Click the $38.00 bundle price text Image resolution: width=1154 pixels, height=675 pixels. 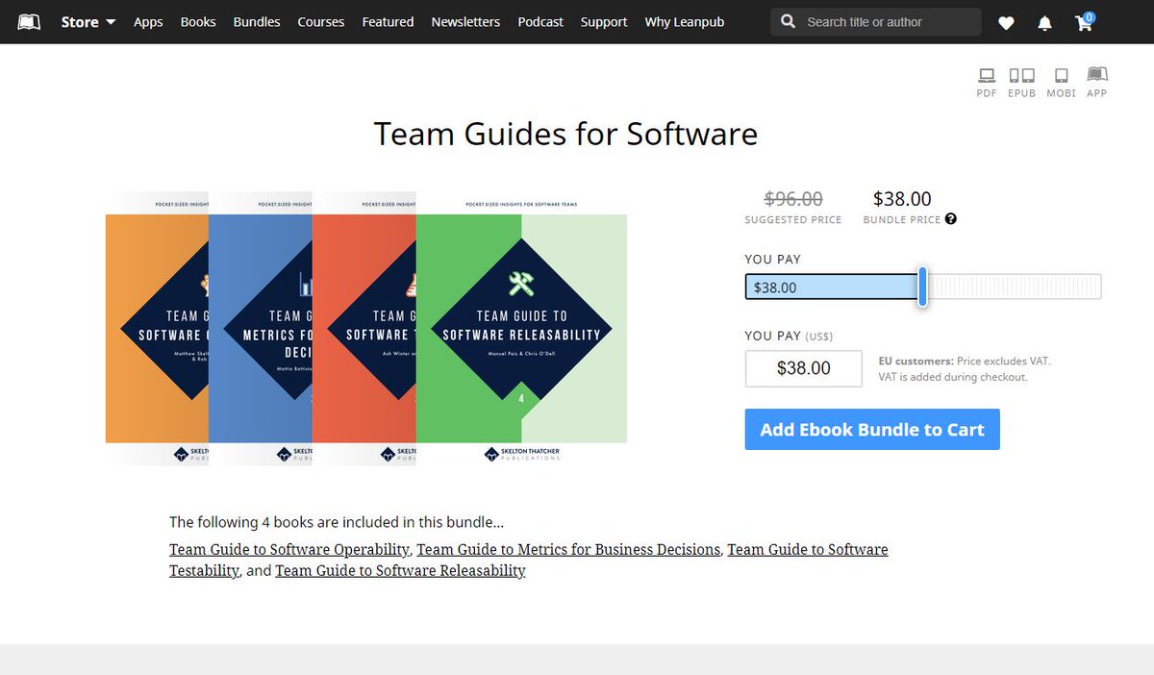tap(902, 199)
